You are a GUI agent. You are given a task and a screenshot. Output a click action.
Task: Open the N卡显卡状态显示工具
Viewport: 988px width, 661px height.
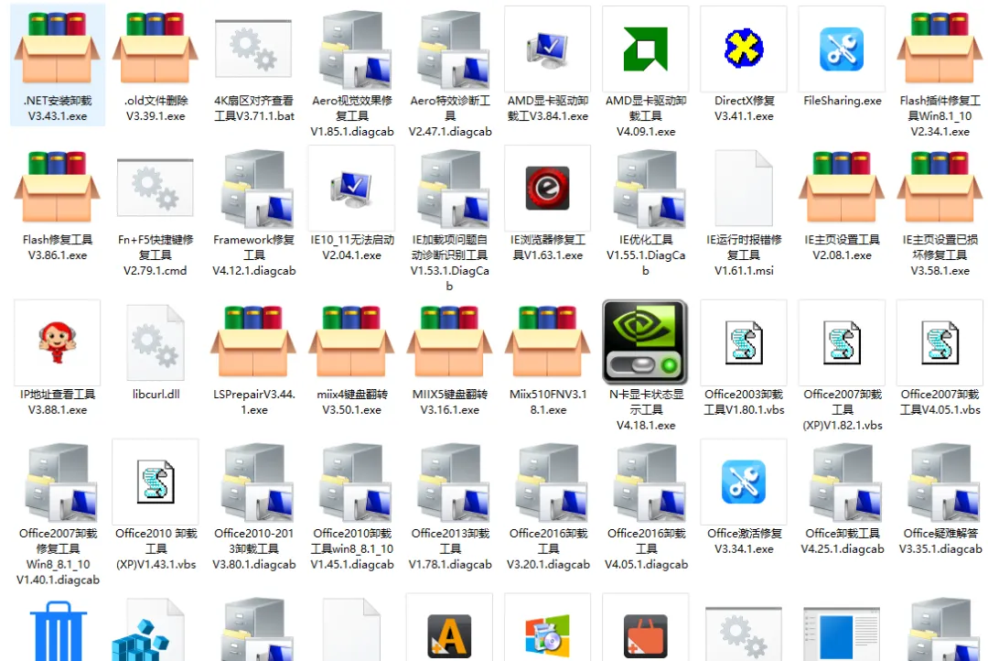[x=646, y=341]
